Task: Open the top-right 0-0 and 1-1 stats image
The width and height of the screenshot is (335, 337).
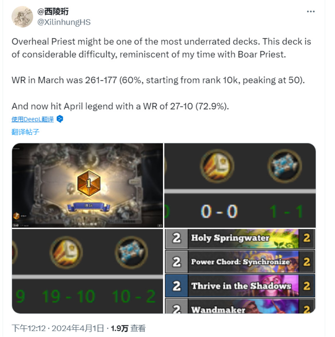Action: click(240, 185)
